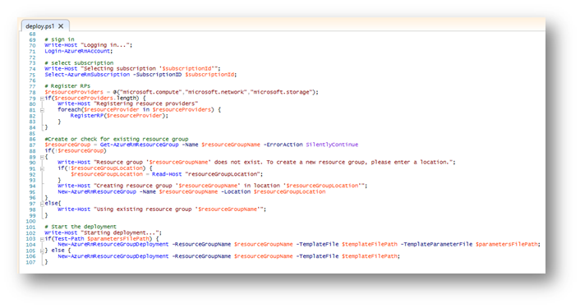
Task: Collapse the else block at line 97
Action: (x=42, y=204)
